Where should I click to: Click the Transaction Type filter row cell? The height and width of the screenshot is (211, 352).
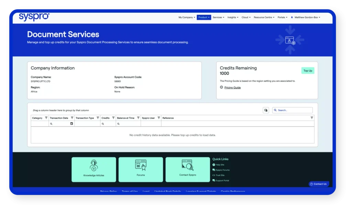87,124
